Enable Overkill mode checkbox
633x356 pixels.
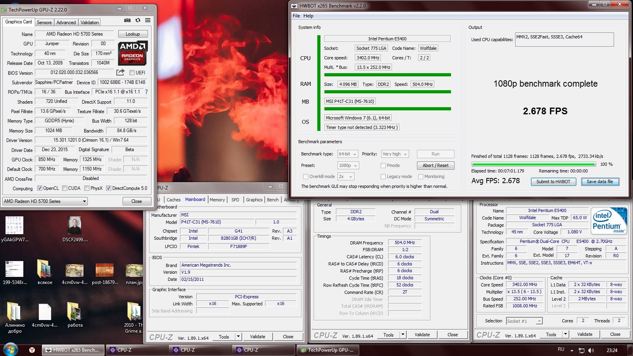(305, 176)
